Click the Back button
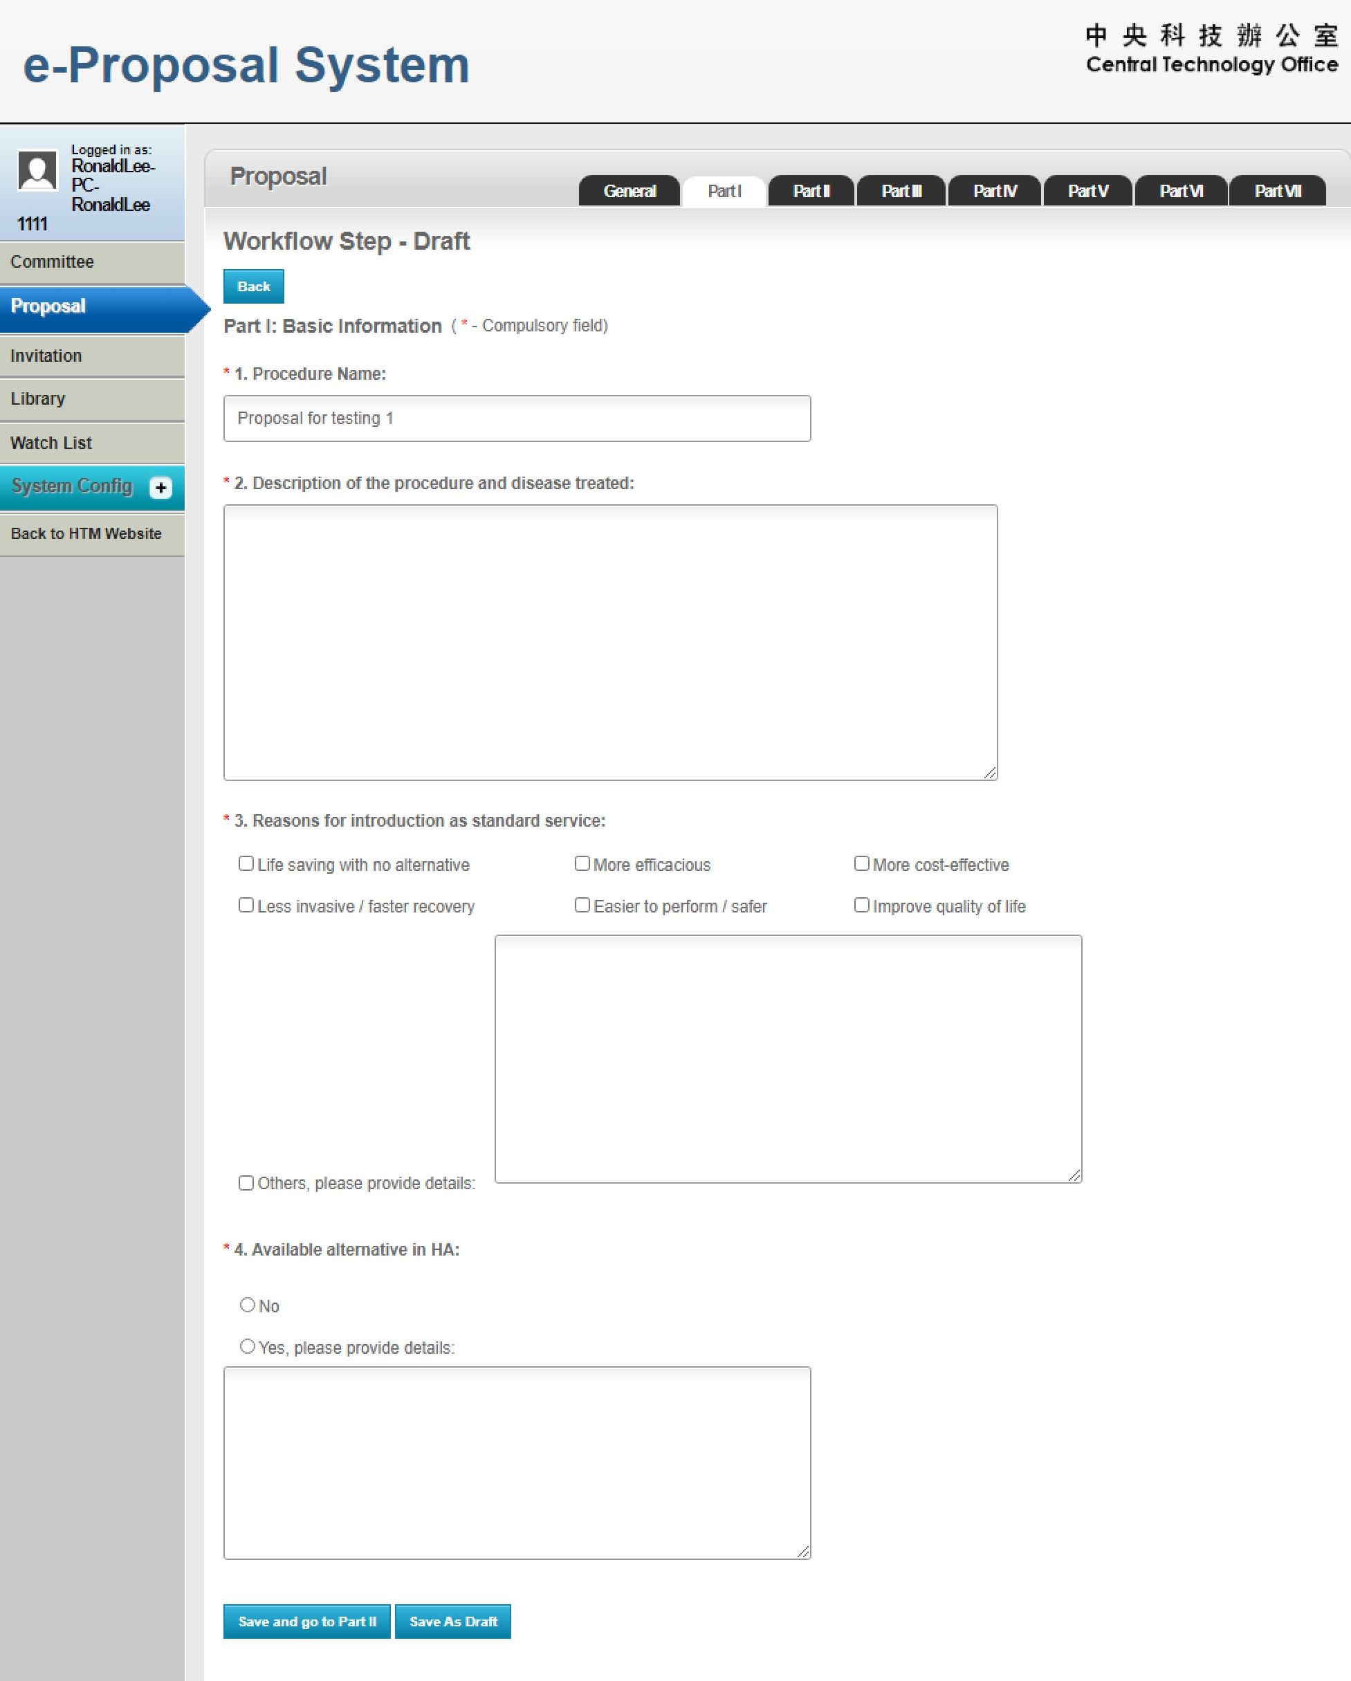Screen dimensions: 1351x1681 click(x=253, y=287)
